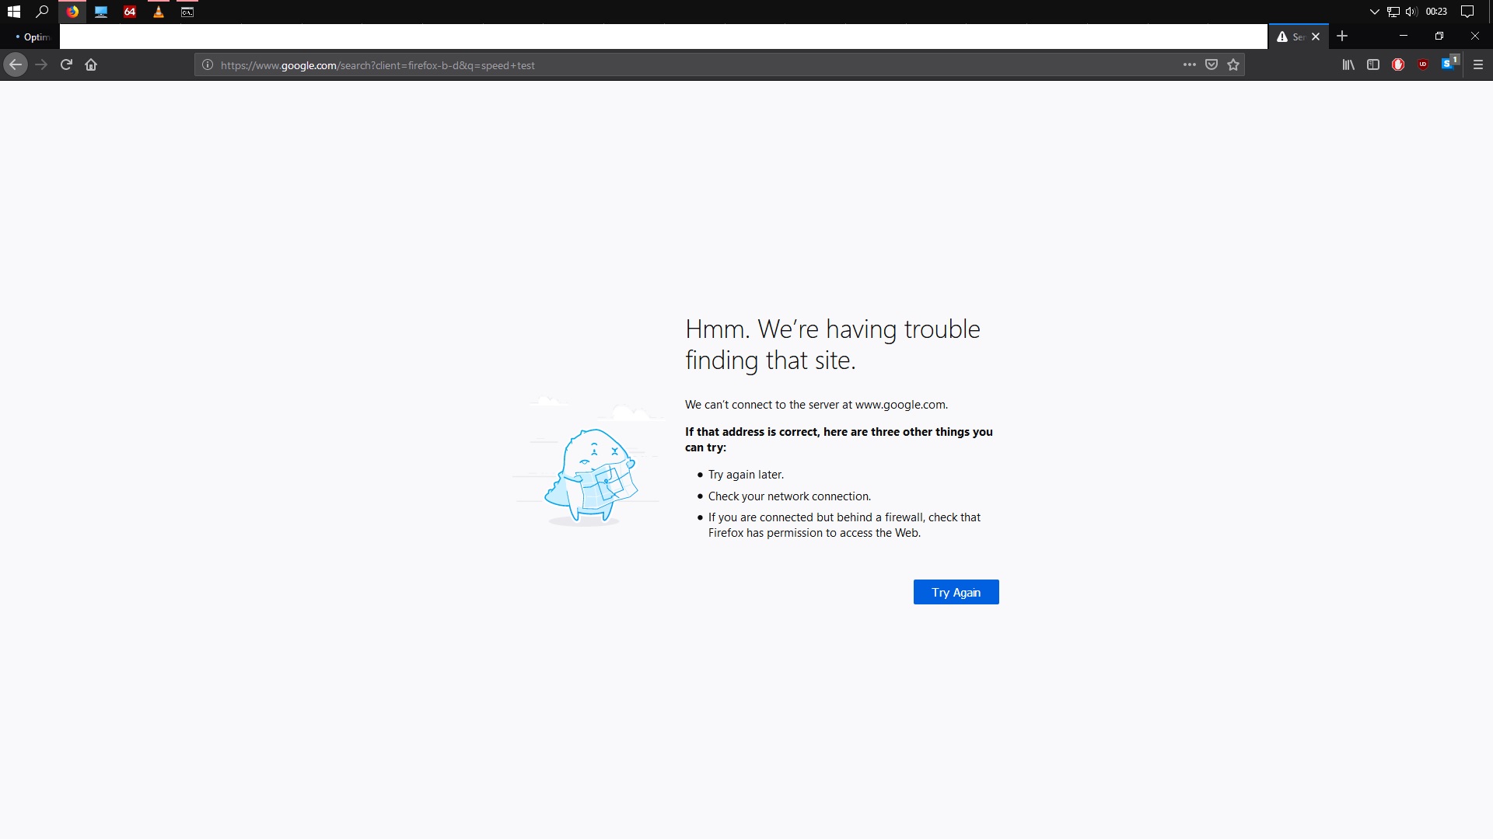Open the red stop-hand ad blocker extension

coord(1398,65)
